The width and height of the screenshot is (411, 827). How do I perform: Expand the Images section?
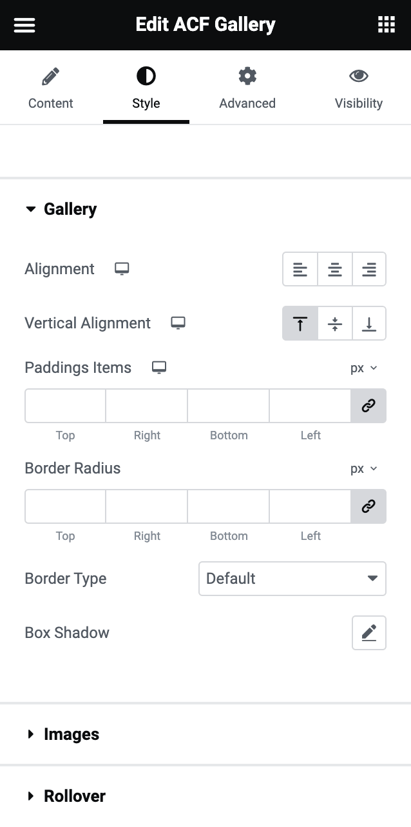(71, 734)
